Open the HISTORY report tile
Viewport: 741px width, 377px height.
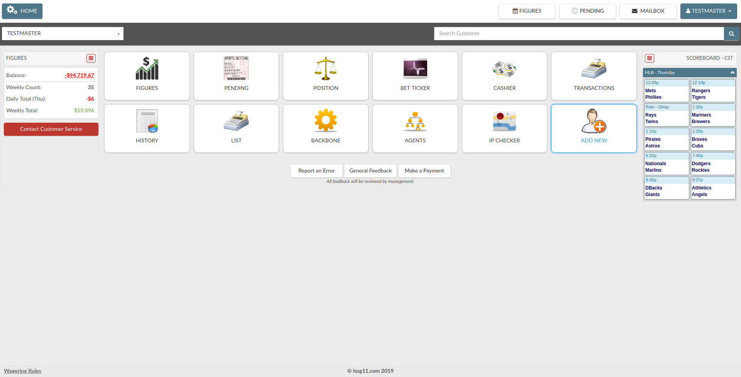tap(147, 128)
